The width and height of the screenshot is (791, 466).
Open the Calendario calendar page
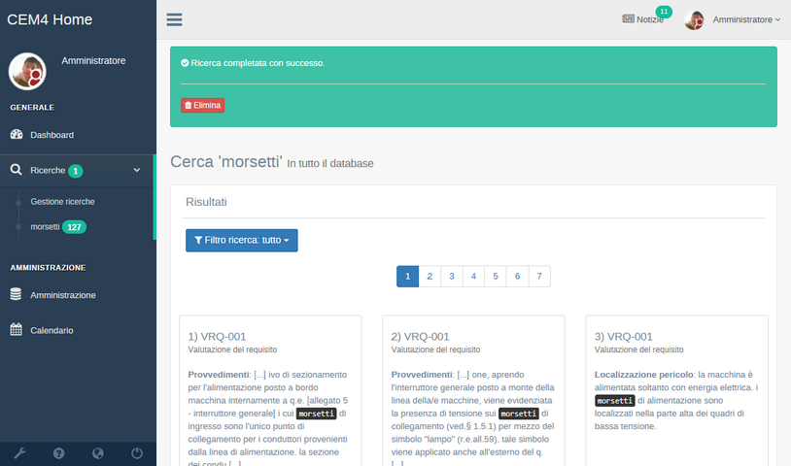(52, 330)
